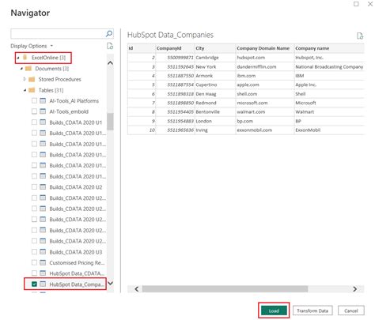Click the table icon for Builds_CDATA 2020 U3

(43, 252)
